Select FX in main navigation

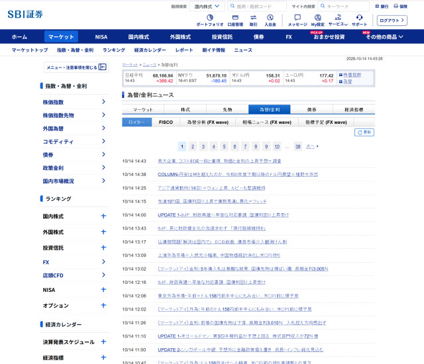[289, 36]
